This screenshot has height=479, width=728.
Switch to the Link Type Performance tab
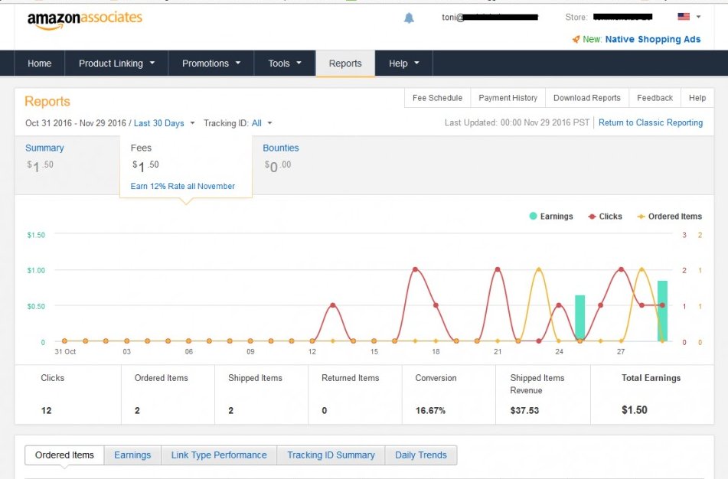coord(219,455)
